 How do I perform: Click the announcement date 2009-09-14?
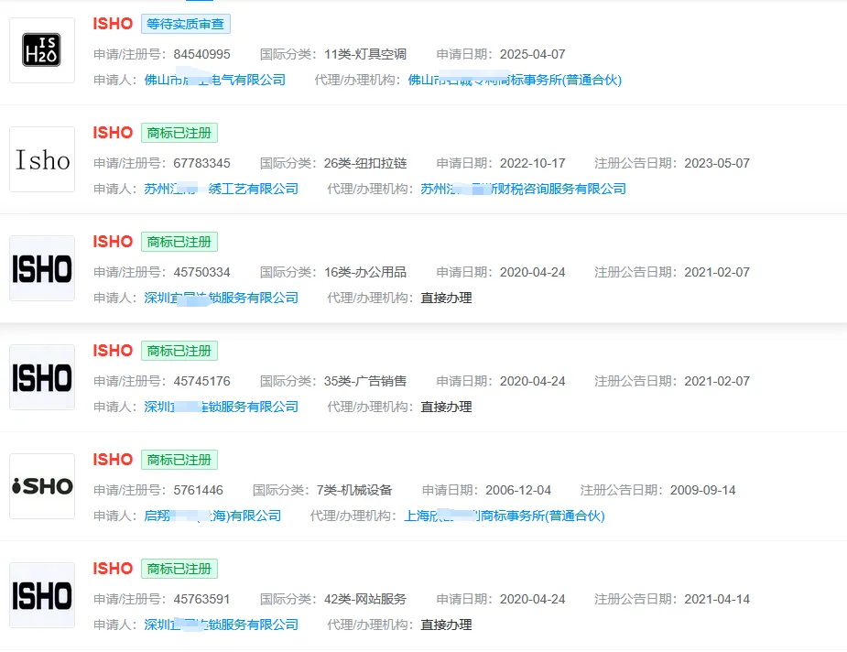[703, 491]
